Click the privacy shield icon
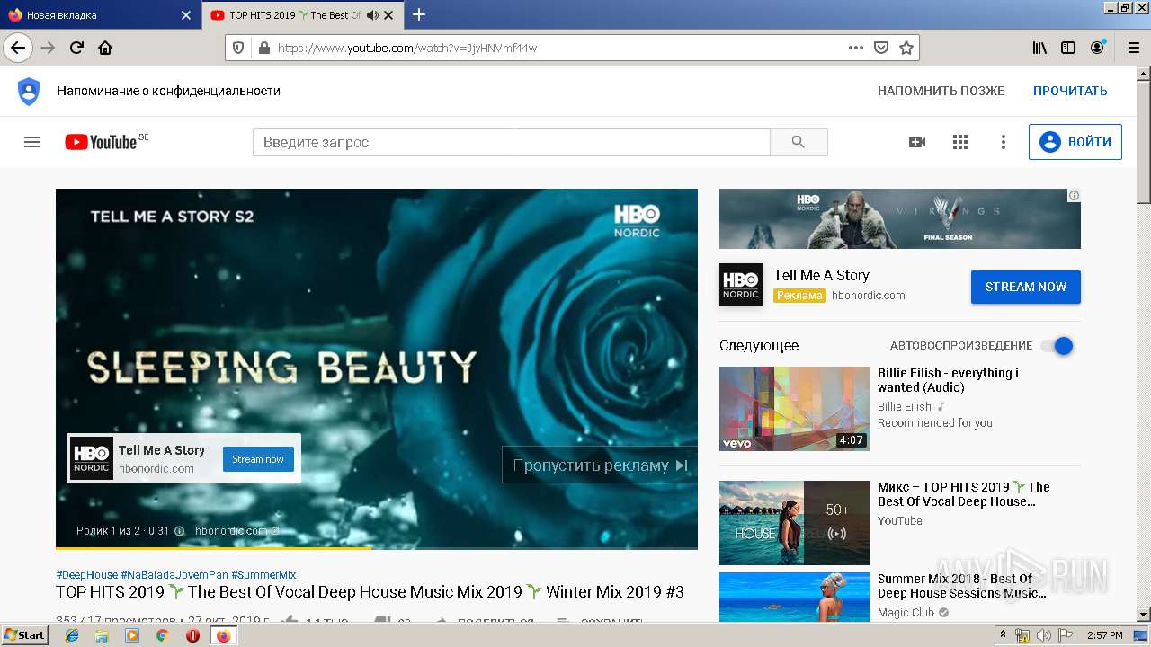This screenshot has height=647, width=1151. coord(29,91)
